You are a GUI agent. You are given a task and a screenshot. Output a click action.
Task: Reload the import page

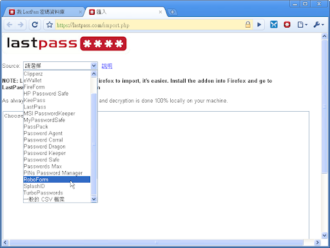point(35,25)
